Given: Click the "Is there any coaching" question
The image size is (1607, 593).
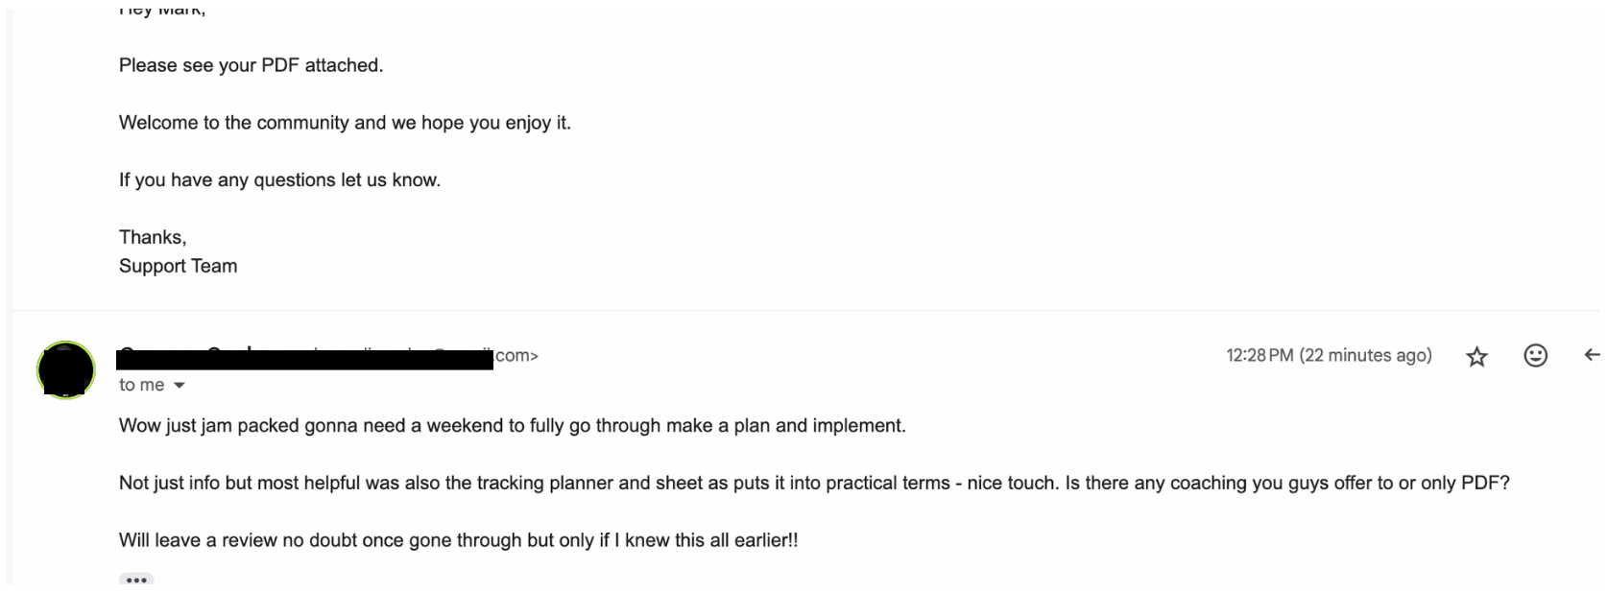Looking at the screenshot, I should click(x=1286, y=483).
